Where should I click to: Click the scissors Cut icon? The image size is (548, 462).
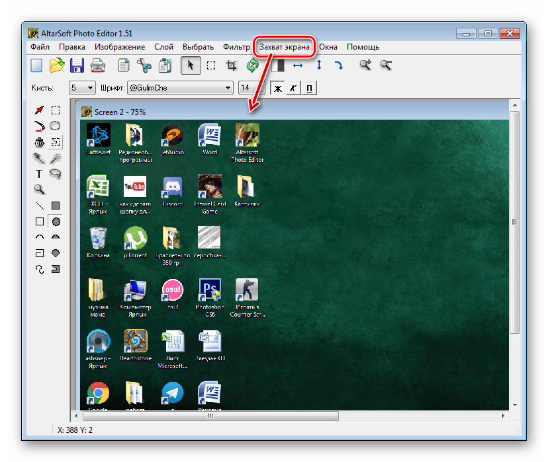coord(144,65)
